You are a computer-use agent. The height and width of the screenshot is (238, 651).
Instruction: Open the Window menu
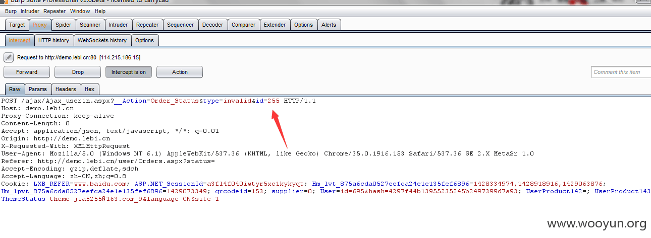[80, 11]
